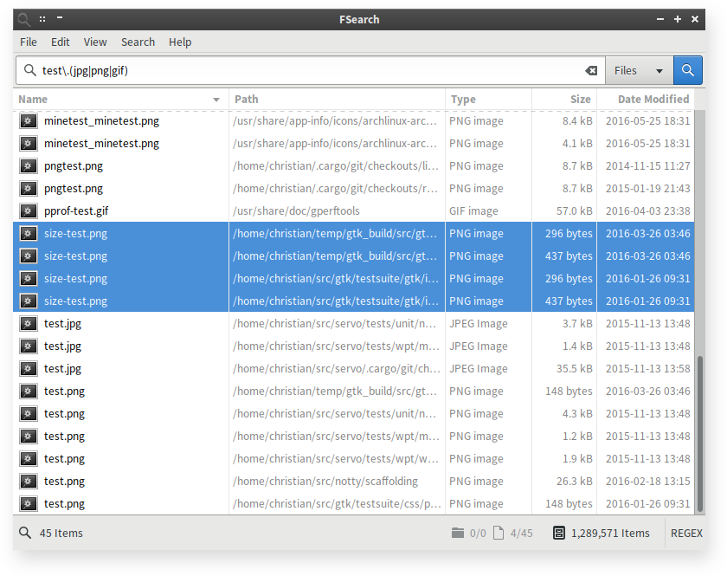Select file icon of test.png sized 26.3 kB

pyautogui.click(x=29, y=482)
